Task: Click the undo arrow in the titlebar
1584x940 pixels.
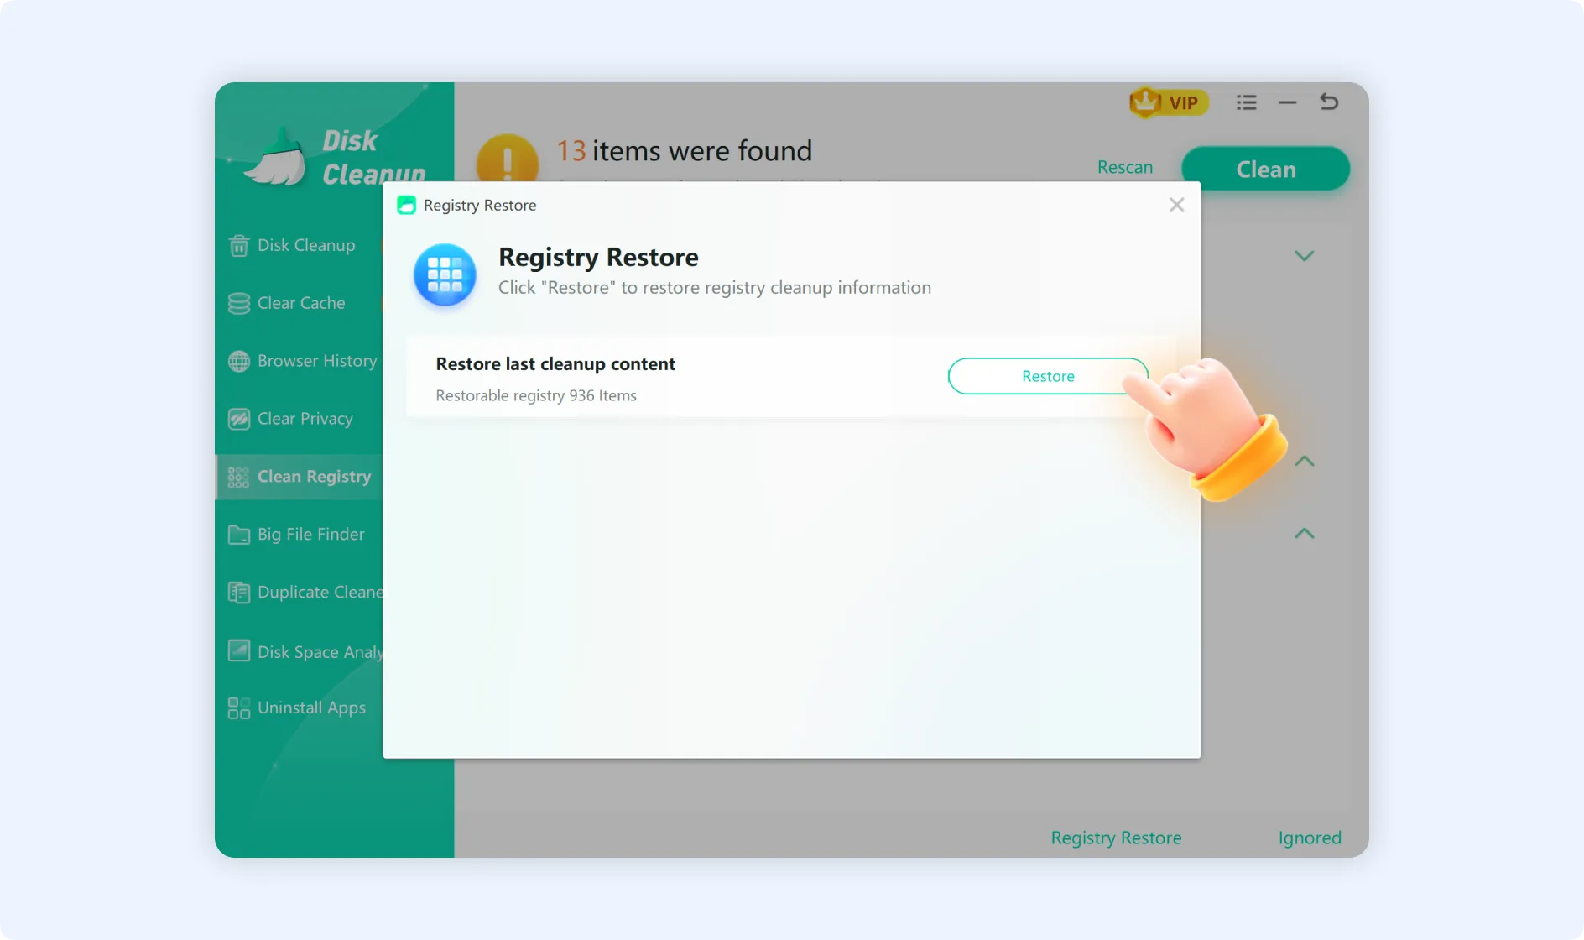Action: (x=1329, y=102)
